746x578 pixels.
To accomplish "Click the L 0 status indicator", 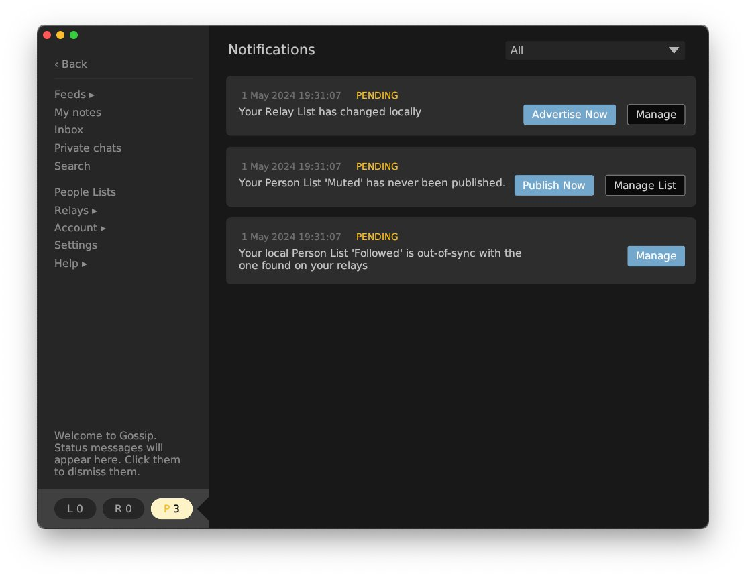I will [75, 508].
